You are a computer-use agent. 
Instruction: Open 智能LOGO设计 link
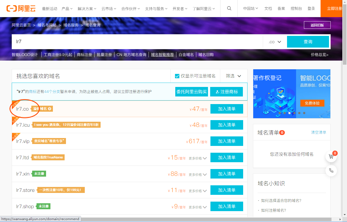pyautogui.click(x=25, y=55)
